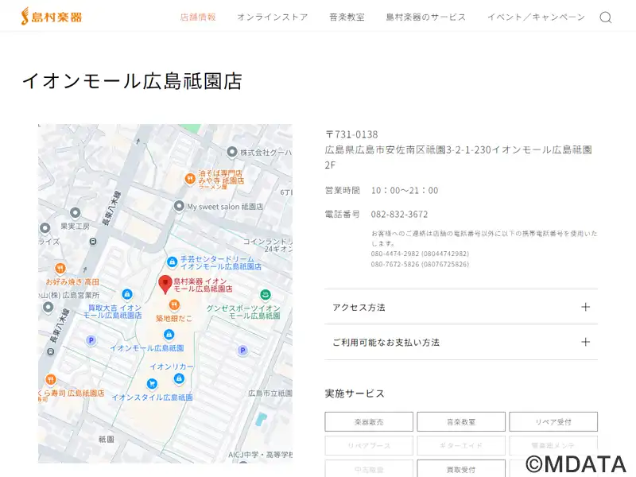636x477 pixels.
Task: Click the 株式会社グーハ map marker
Action: click(231, 152)
